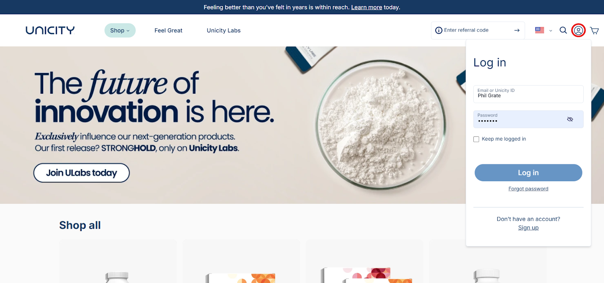The height and width of the screenshot is (283, 604).
Task: Follow the Sign up link
Action: tap(528, 228)
